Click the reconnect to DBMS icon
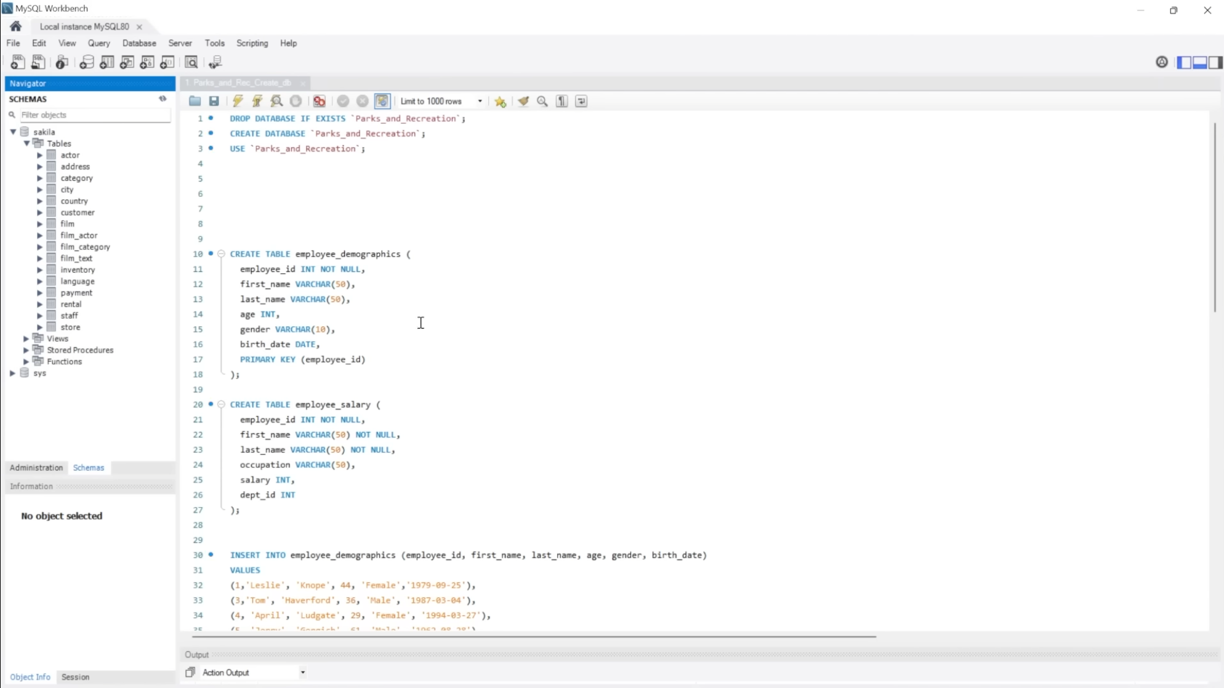 tap(215, 62)
